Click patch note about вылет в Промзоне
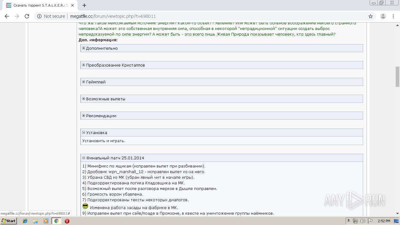Image resolution: width=400 pixels, height=225 pixels. [178, 213]
